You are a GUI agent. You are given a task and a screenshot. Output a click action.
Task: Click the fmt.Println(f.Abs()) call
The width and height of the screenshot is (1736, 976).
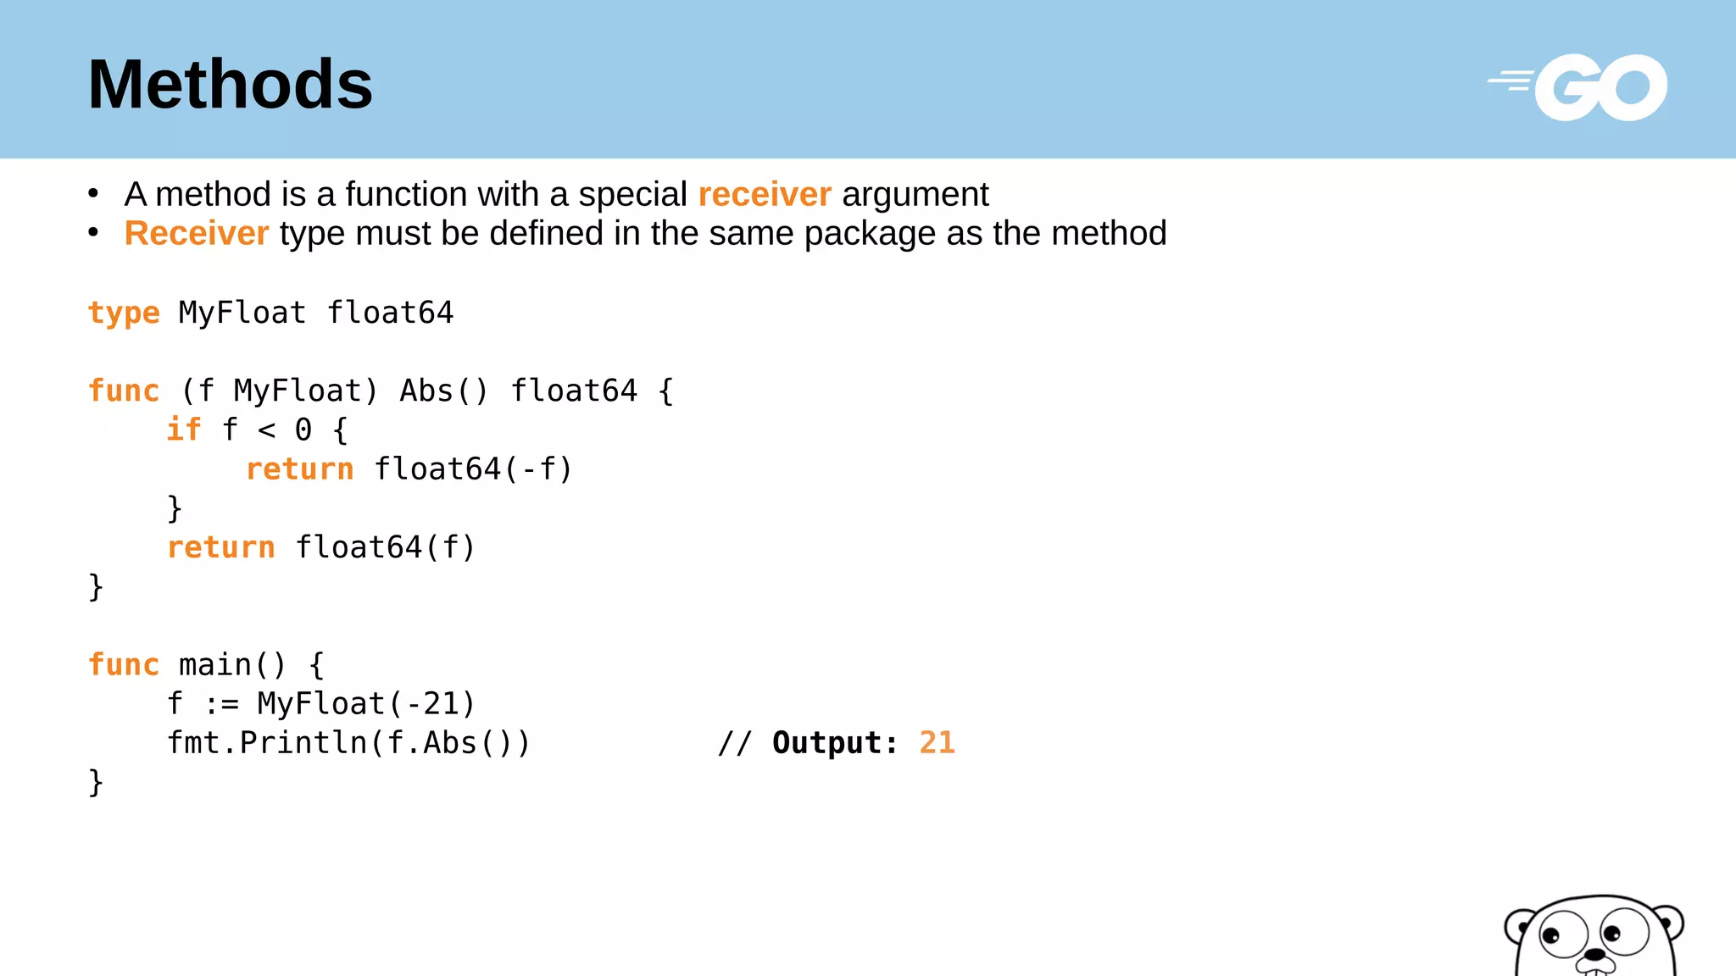[x=348, y=743]
